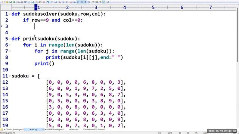Click ruler column marker 4
This screenshot has height=134, width=239.
[124, 7]
